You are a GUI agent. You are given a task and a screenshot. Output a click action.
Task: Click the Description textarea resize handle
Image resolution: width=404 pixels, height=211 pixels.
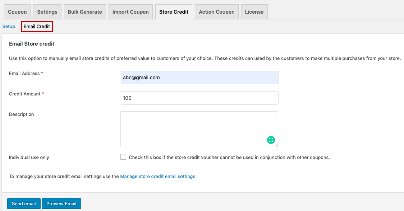[x=276, y=145]
